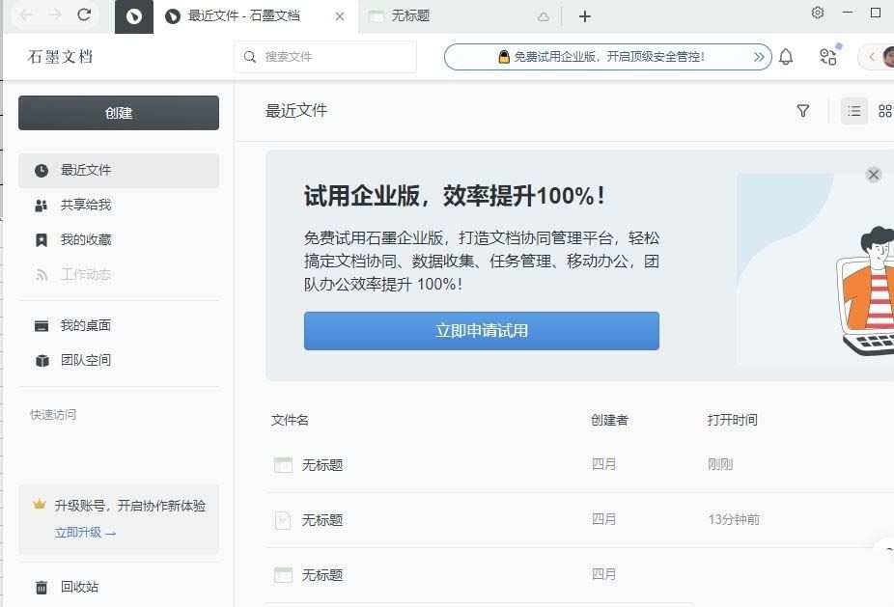The image size is (894, 607).
Task: Open the 免费试用企业版 promo banner
Action: [608, 56]
